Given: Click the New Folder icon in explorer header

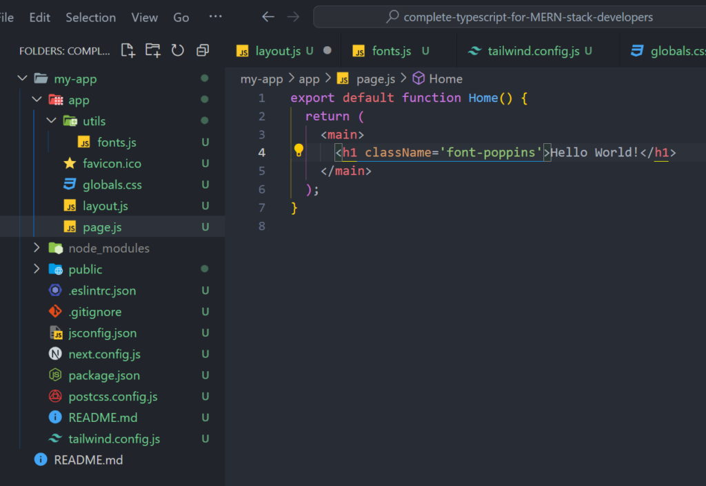Looking at the screenshot, I should point(153,50).
